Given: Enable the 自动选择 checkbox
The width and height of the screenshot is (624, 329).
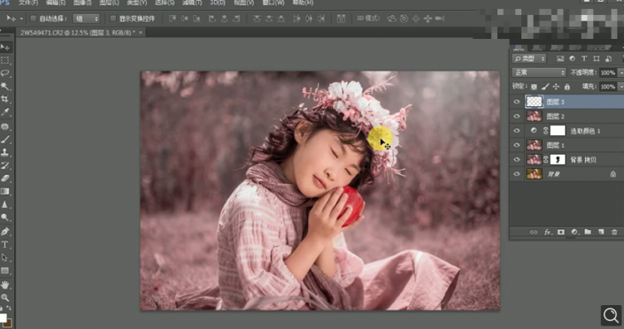Looking at the screenshot, I should (34, 19).
